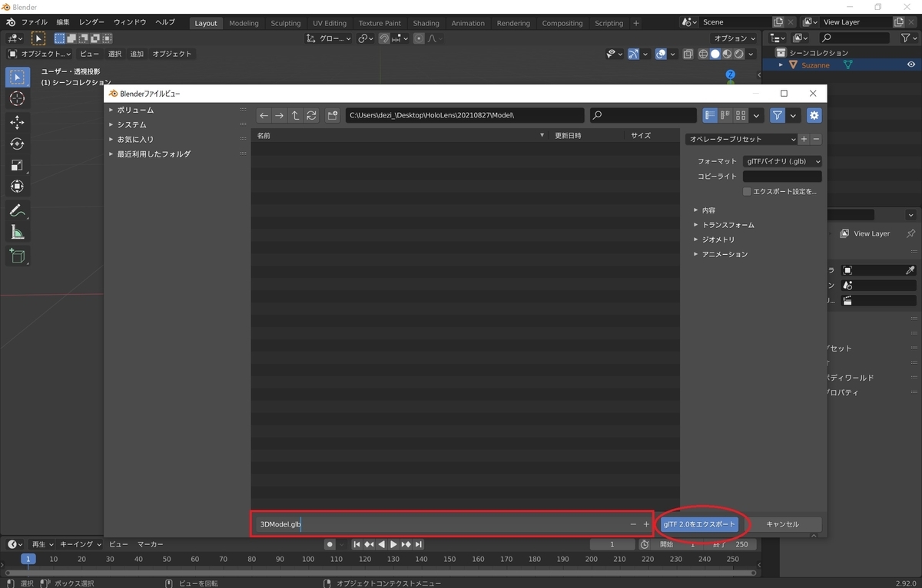922x588 pixels.
Task: Toggle X-ray mode in viewport
Action: 688,54
